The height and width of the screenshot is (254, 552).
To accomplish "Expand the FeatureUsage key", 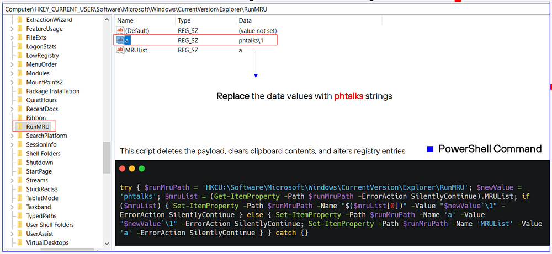I will (12, 29).
